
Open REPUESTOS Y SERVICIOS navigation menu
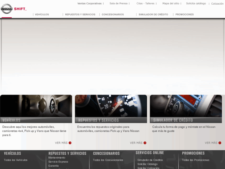[80, 15]
